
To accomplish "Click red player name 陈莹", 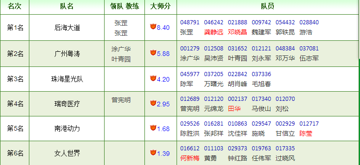I will [306, 133].
